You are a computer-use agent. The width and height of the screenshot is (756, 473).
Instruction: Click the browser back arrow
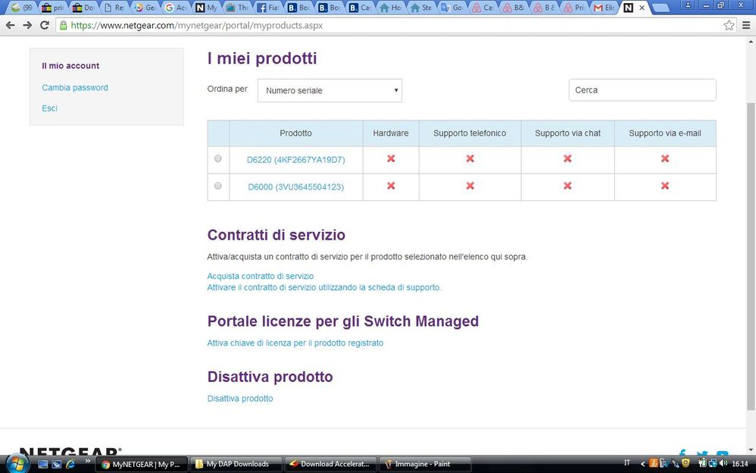click(10, 25)
